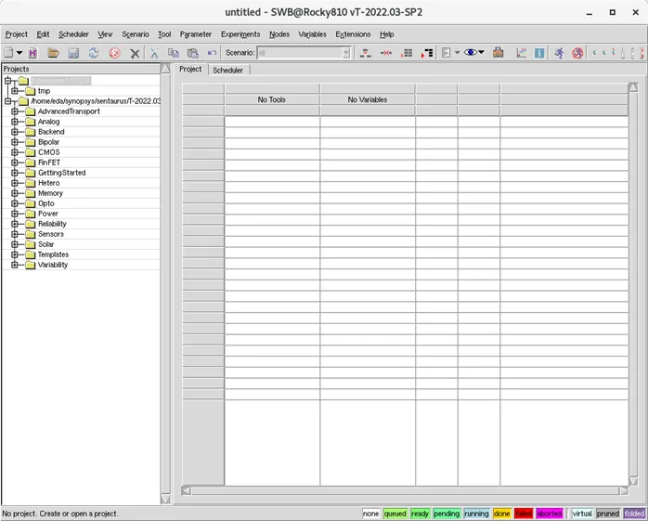Viewport: 648px width, 521px height.
Task: Click the blue info icon
Action: click(539, 53)
